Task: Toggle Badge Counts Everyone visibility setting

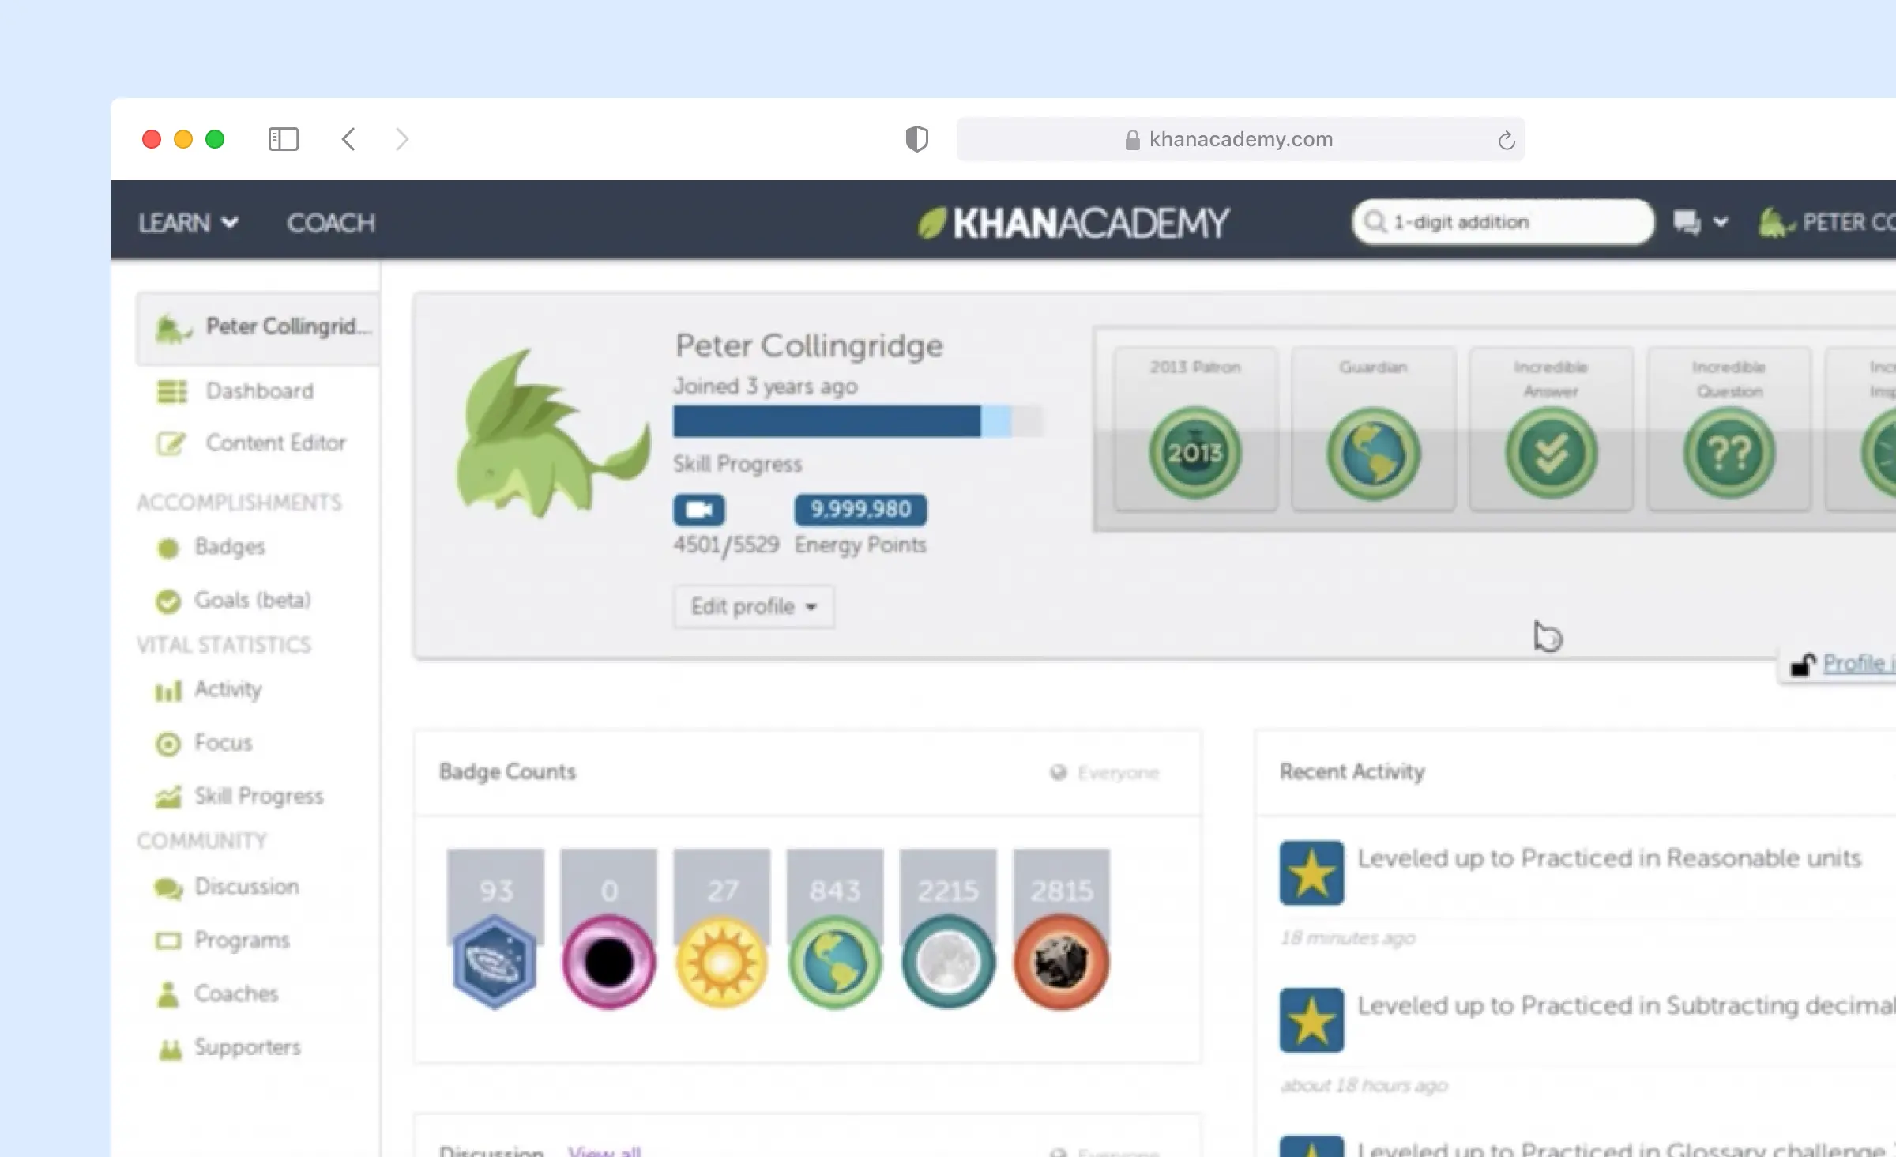Action: pyautogui.click(x=1105, y=772)
